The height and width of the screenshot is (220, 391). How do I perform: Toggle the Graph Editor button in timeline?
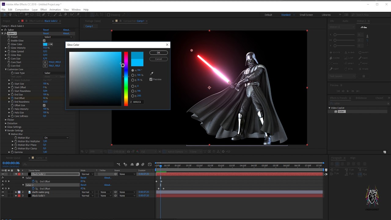click(150, 164)
